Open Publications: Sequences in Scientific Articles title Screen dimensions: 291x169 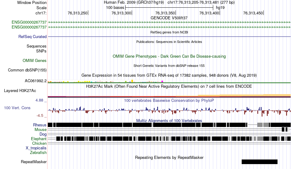pos(169,42)
